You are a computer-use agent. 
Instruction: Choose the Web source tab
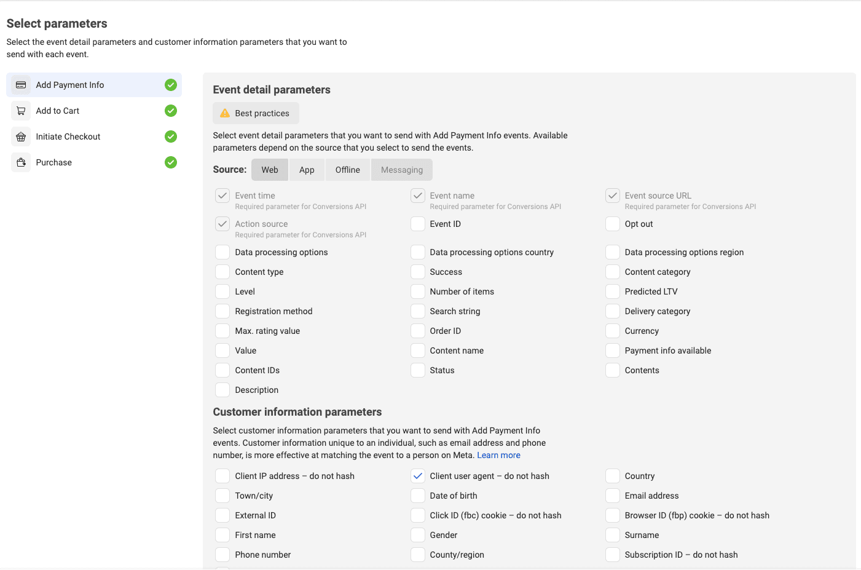[270, 170]
